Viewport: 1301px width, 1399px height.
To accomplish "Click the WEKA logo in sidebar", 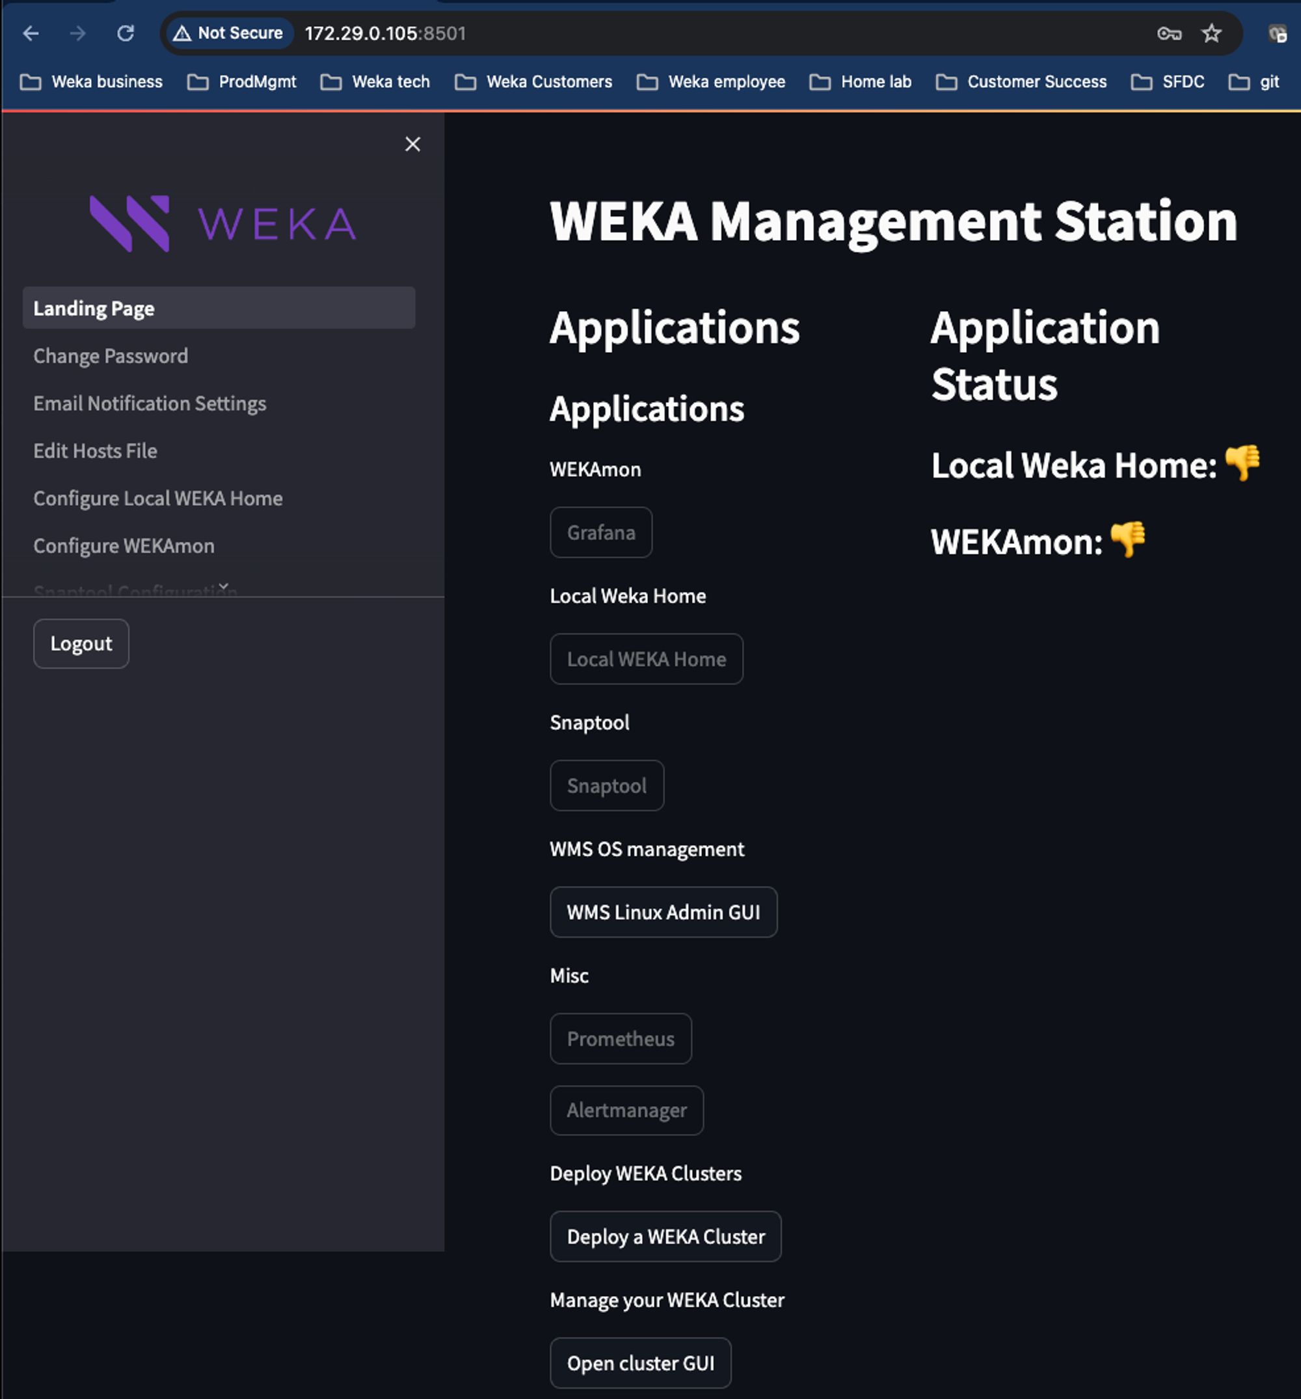I will [x=222, y=224].
